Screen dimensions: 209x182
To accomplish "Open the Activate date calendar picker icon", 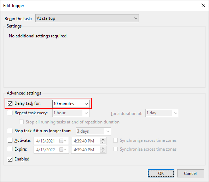I will click(63, 141).
